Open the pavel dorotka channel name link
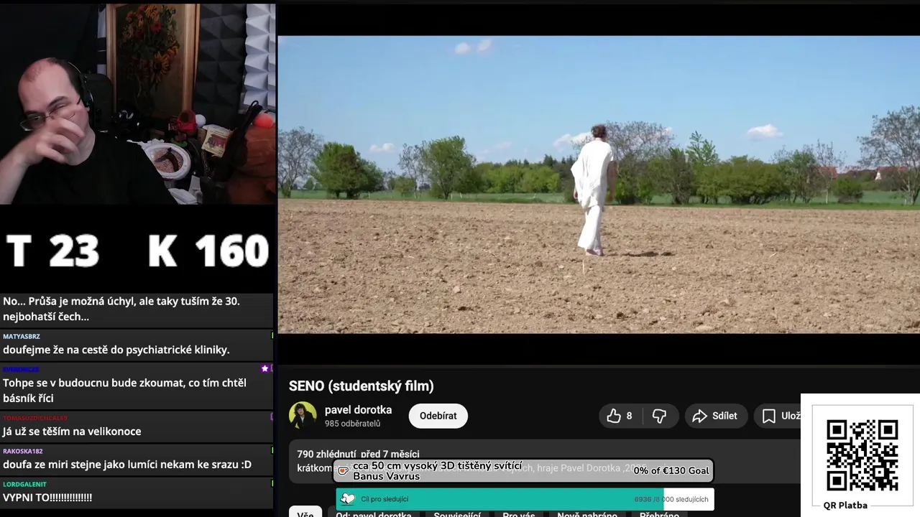Screen dimensions: 920x517 [x=358, y=409]
